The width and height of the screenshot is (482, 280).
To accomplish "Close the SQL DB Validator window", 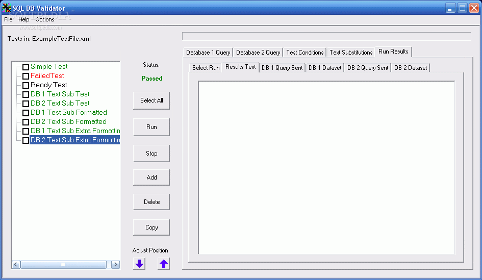I will tap(474, 8).
